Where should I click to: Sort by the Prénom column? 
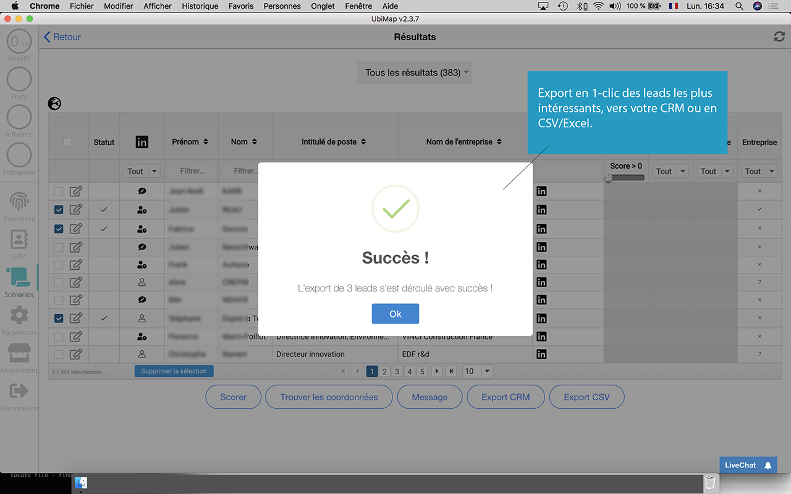click(x=190, y=142)
